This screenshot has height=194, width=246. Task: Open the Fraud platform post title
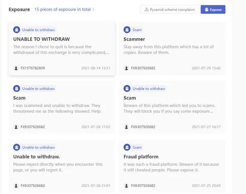point(141,156)
